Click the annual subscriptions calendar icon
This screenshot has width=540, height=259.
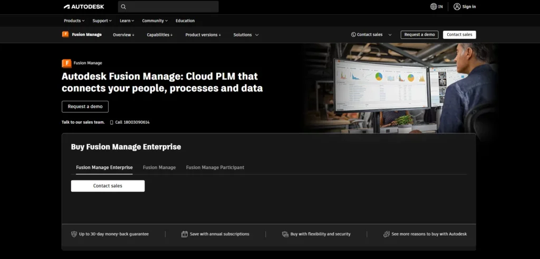(185, 234)
